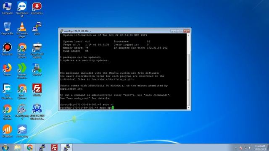Click the 'ABSOLUTELY NO WARRANTY' line

114,86
